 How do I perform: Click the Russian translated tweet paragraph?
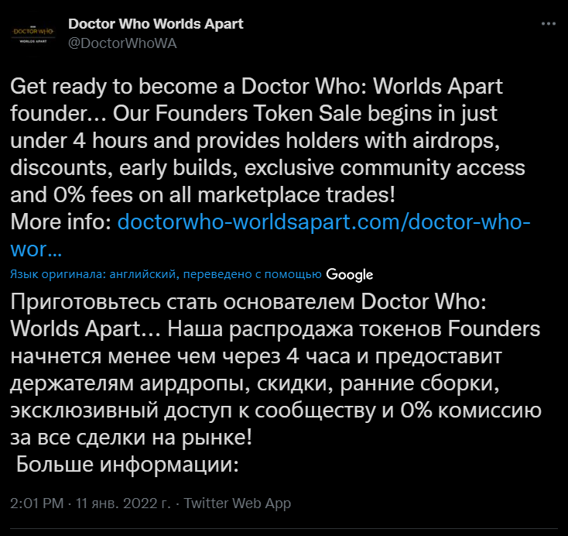(275, 383)
